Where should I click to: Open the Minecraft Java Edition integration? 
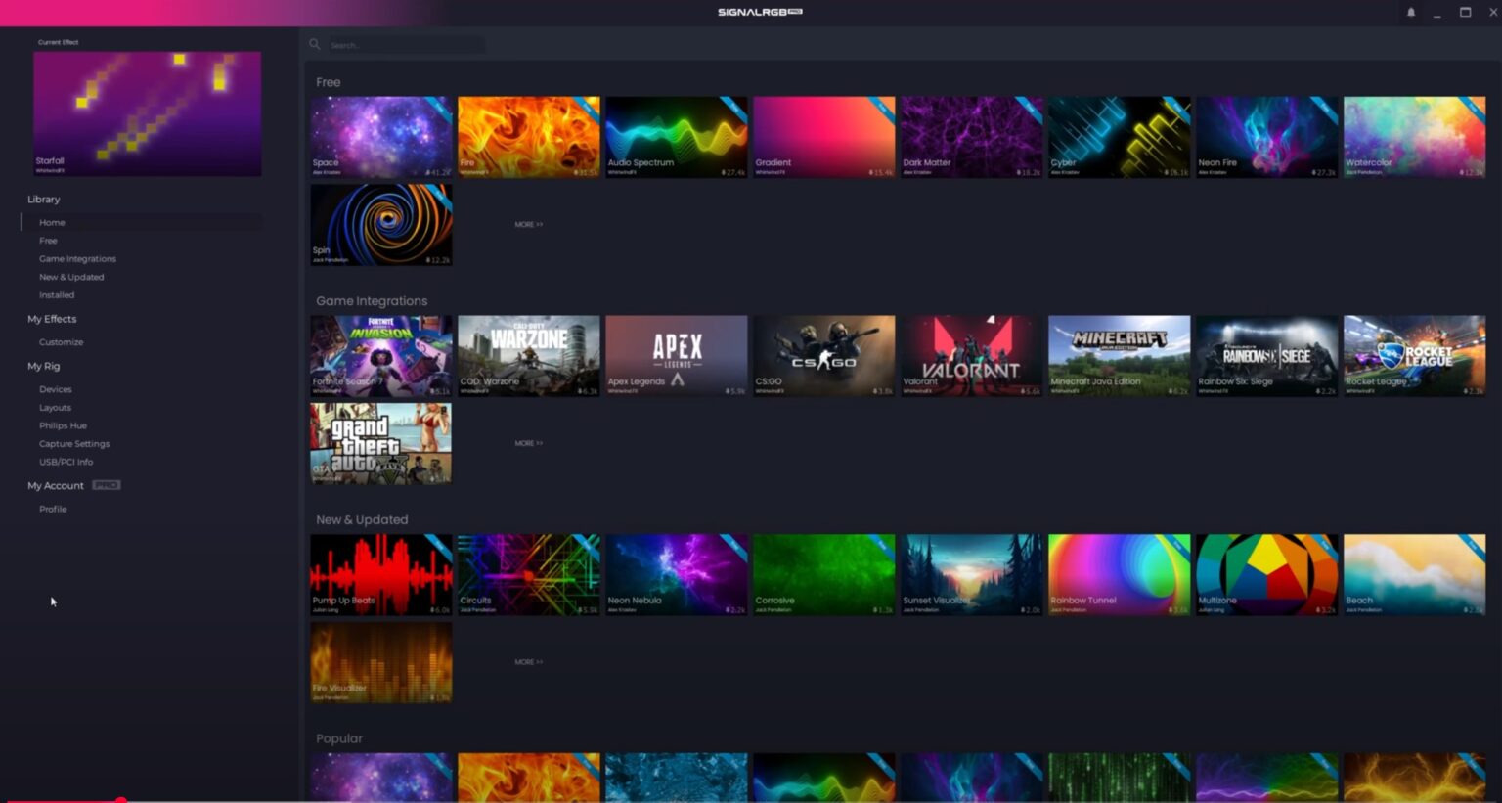click(1119, 355)
